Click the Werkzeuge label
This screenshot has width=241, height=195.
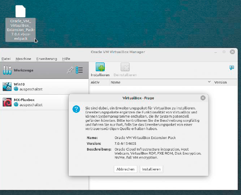point(23,70)
